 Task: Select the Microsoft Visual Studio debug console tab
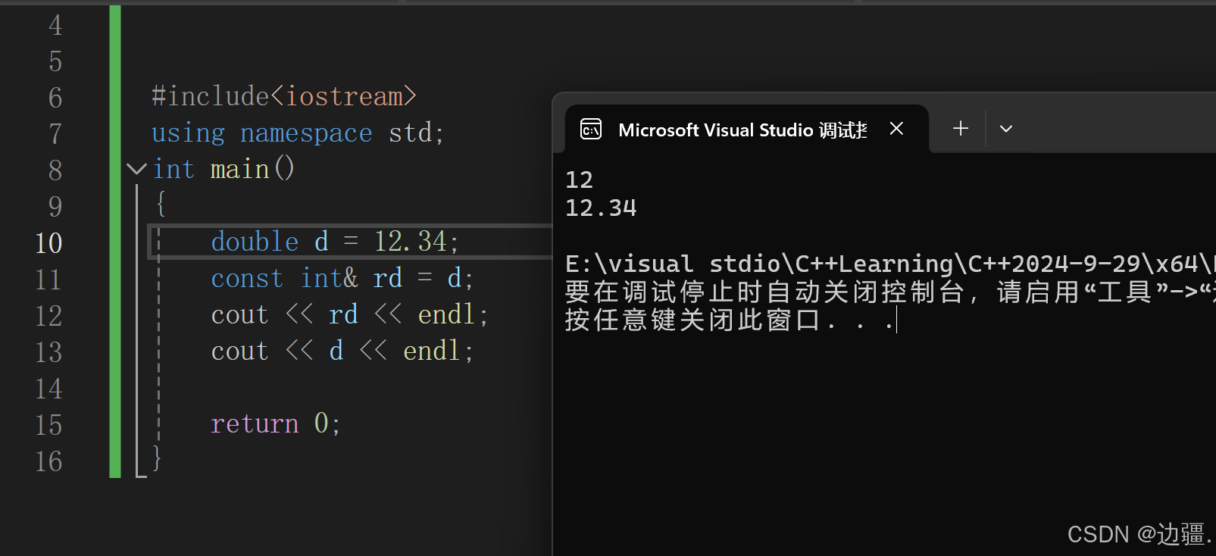(747, 130)
